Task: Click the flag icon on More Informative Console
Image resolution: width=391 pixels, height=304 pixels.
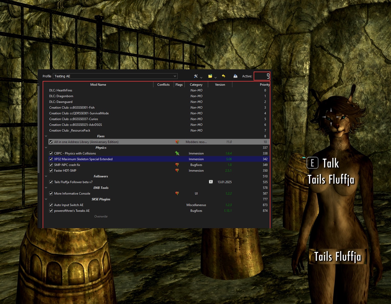Action: click(x=177, y=194)
